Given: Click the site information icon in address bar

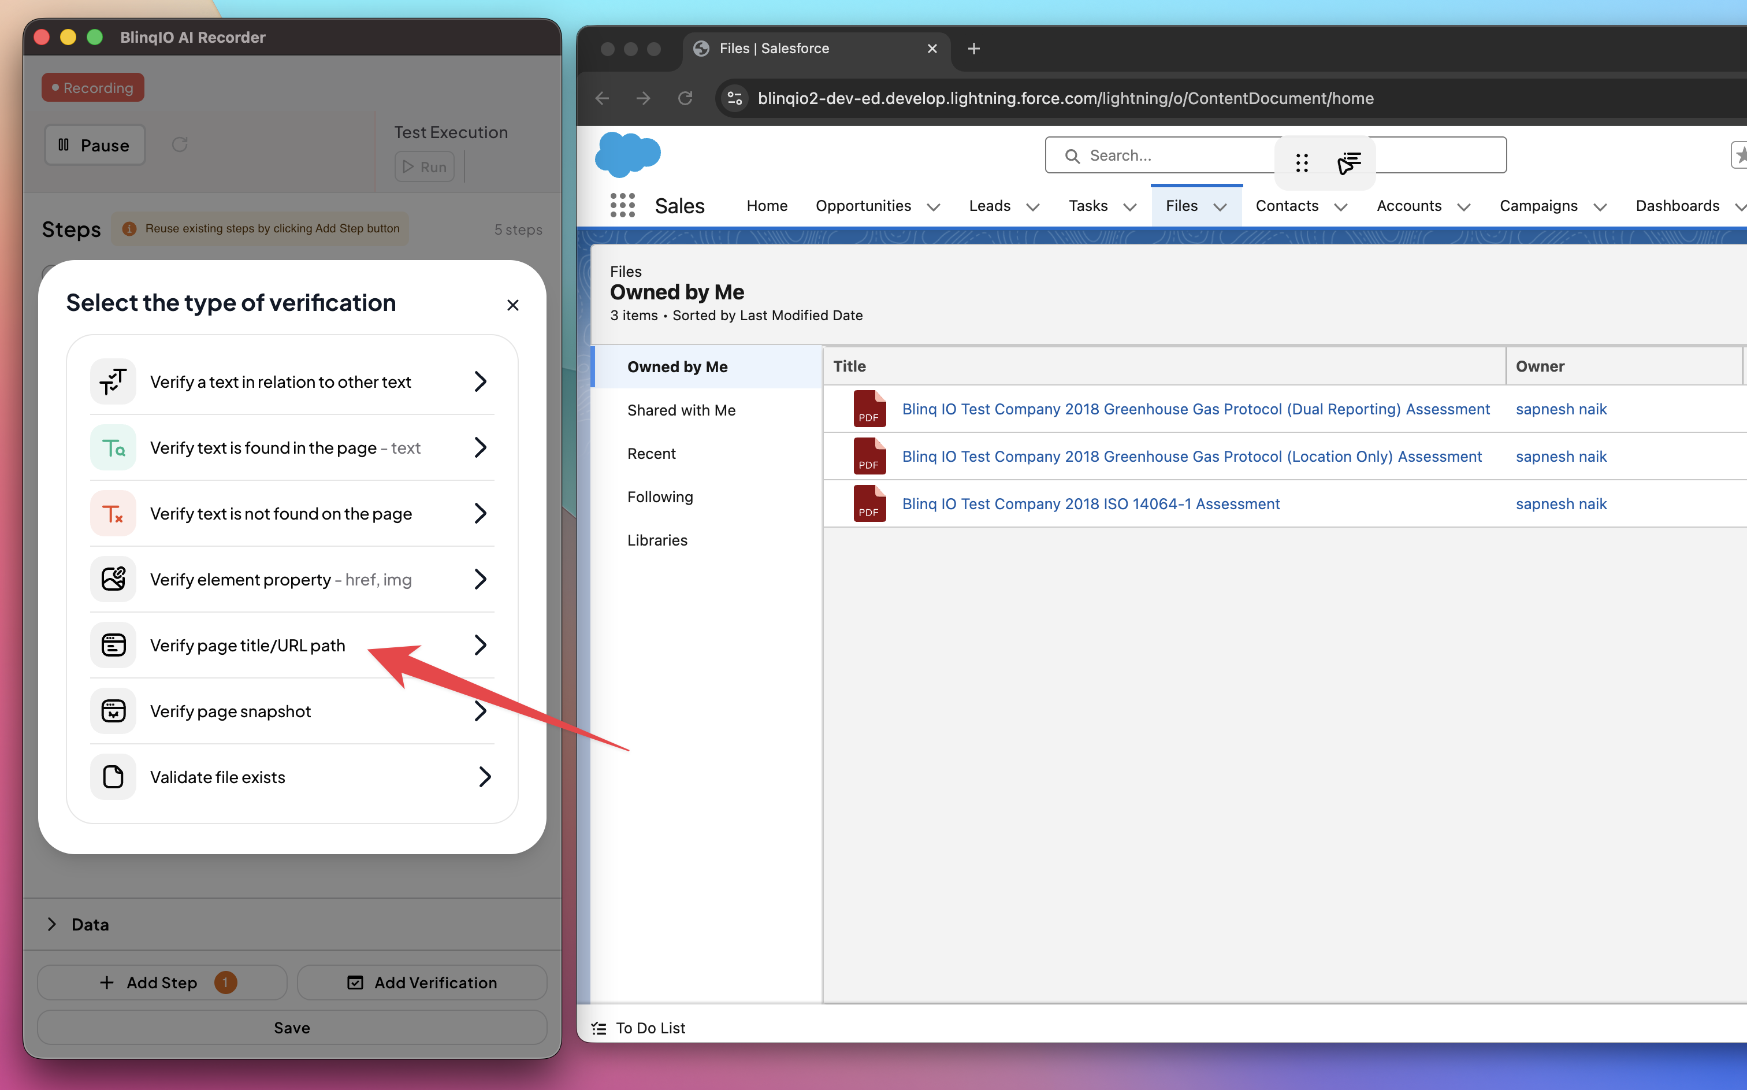Looking at the screenshot, I should [734, 98].
